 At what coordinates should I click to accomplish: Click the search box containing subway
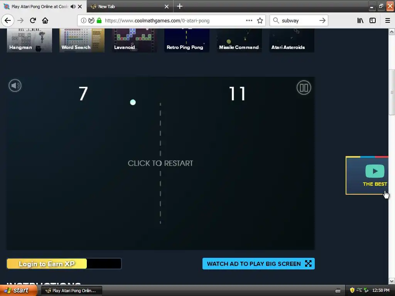point(299,20)
